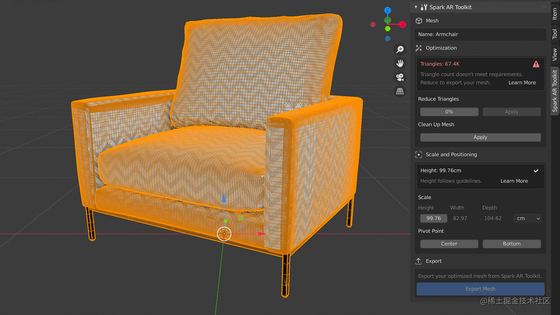Open the cm units dropdown

tap(527, 218)
